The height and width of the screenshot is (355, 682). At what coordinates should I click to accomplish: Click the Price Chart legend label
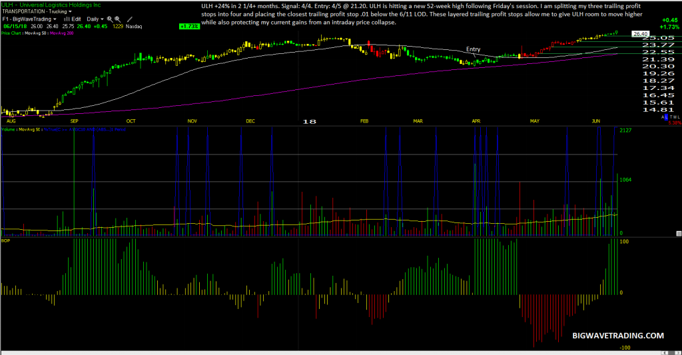pos(11,33)
